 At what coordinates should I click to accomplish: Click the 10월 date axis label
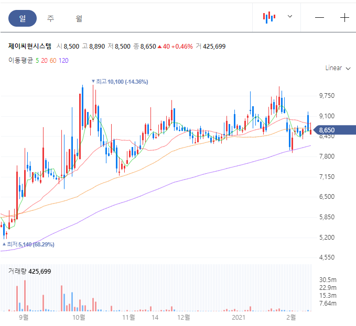coord(79,317)
